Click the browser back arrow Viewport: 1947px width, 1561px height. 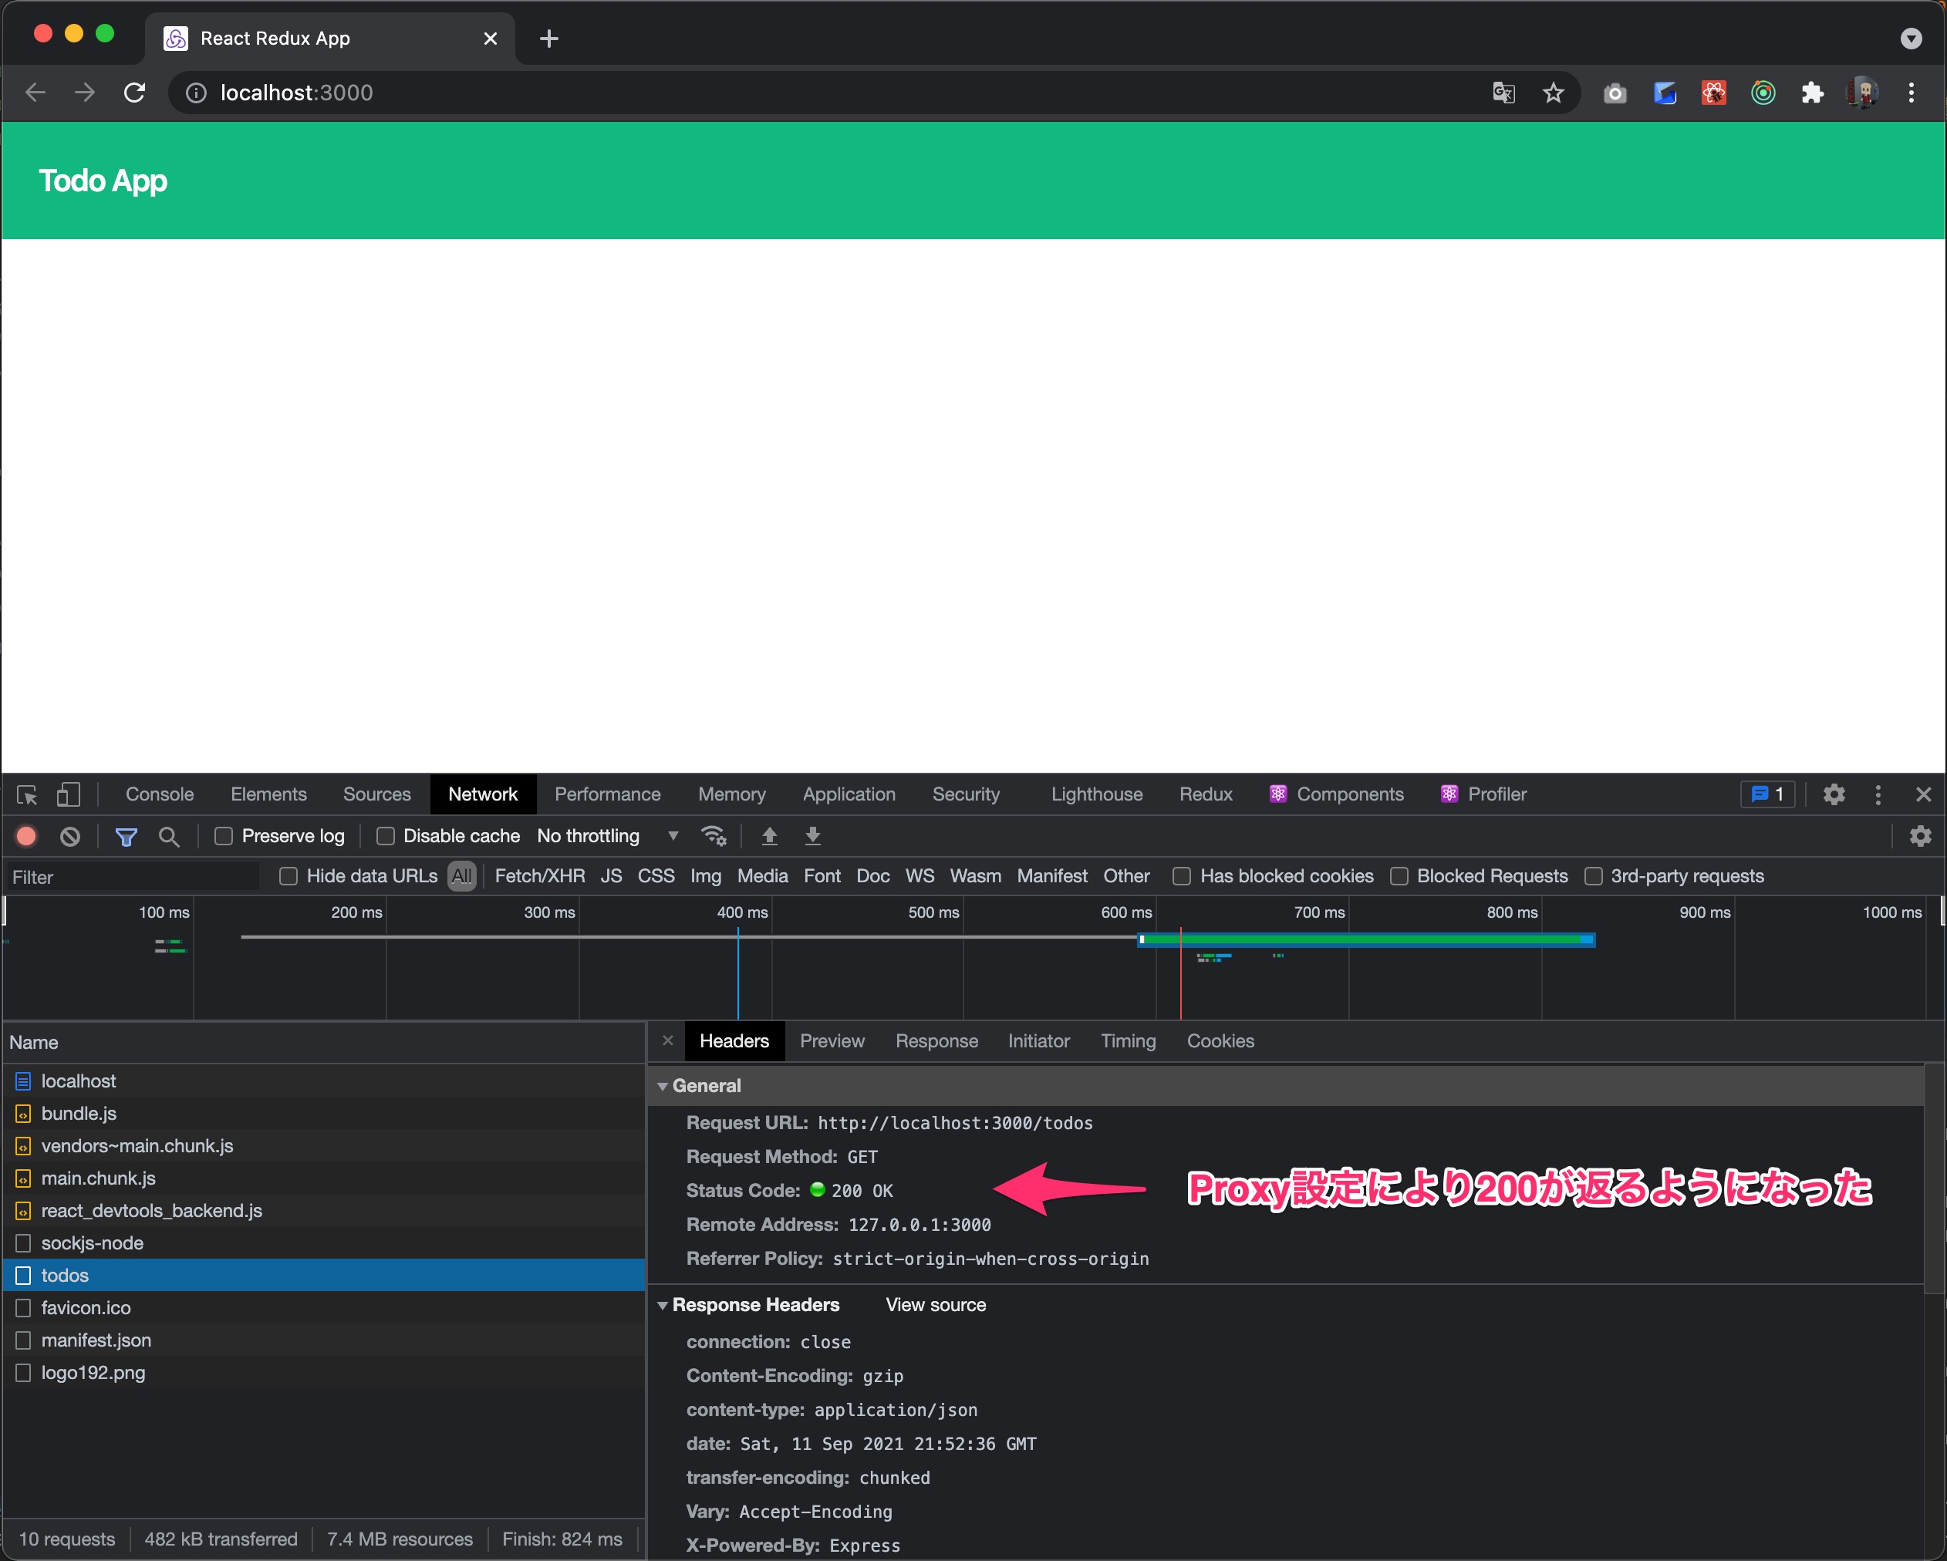35,92
